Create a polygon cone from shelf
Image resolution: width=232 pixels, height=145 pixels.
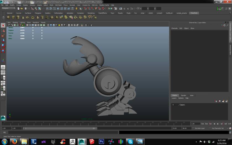click(23, 17)
